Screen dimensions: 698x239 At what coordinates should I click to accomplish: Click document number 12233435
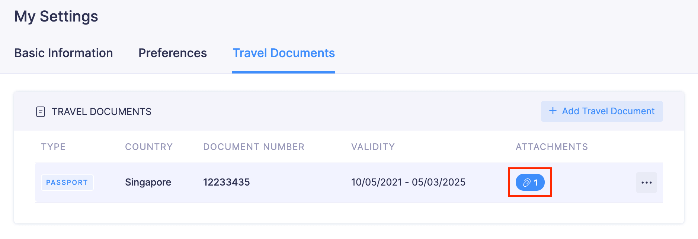point(226,182)
